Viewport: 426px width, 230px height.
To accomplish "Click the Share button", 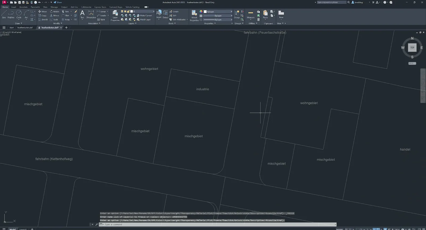I will (58, 2).
